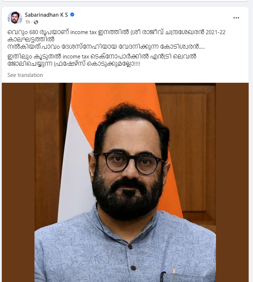Open Sabarinadhan K S profile picture
This screenshot has height=282, width=253.
click(x=15, y=18)
